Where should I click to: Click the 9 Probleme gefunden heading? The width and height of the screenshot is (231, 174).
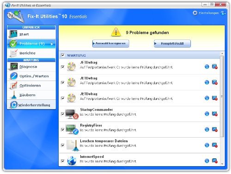tap(147, 33)
